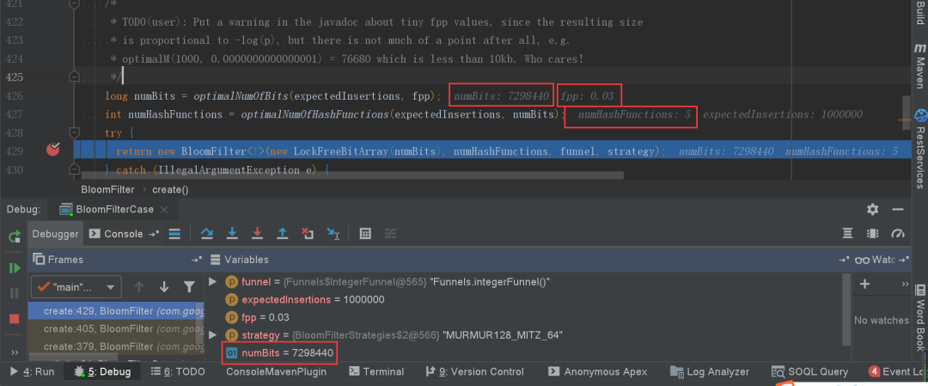Click the breakpoint icon on line 429

pyautogui.click(x=54, y=150)
